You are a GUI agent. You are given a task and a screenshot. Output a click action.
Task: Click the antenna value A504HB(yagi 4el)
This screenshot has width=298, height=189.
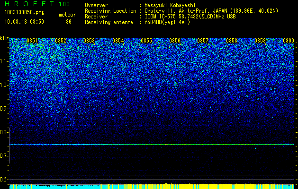click(167, 22)
